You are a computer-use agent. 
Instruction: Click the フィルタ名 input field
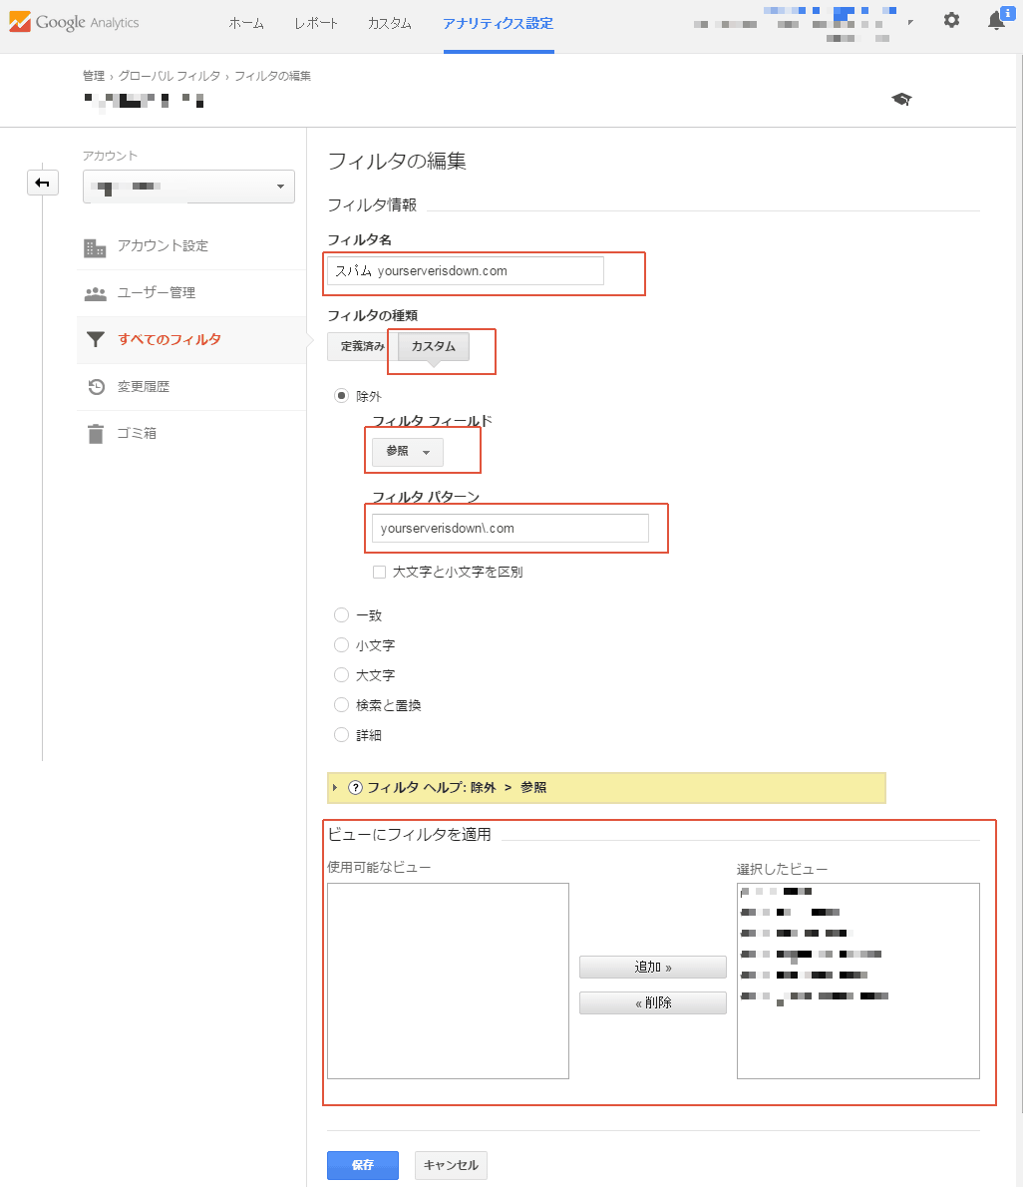(466, 271)
